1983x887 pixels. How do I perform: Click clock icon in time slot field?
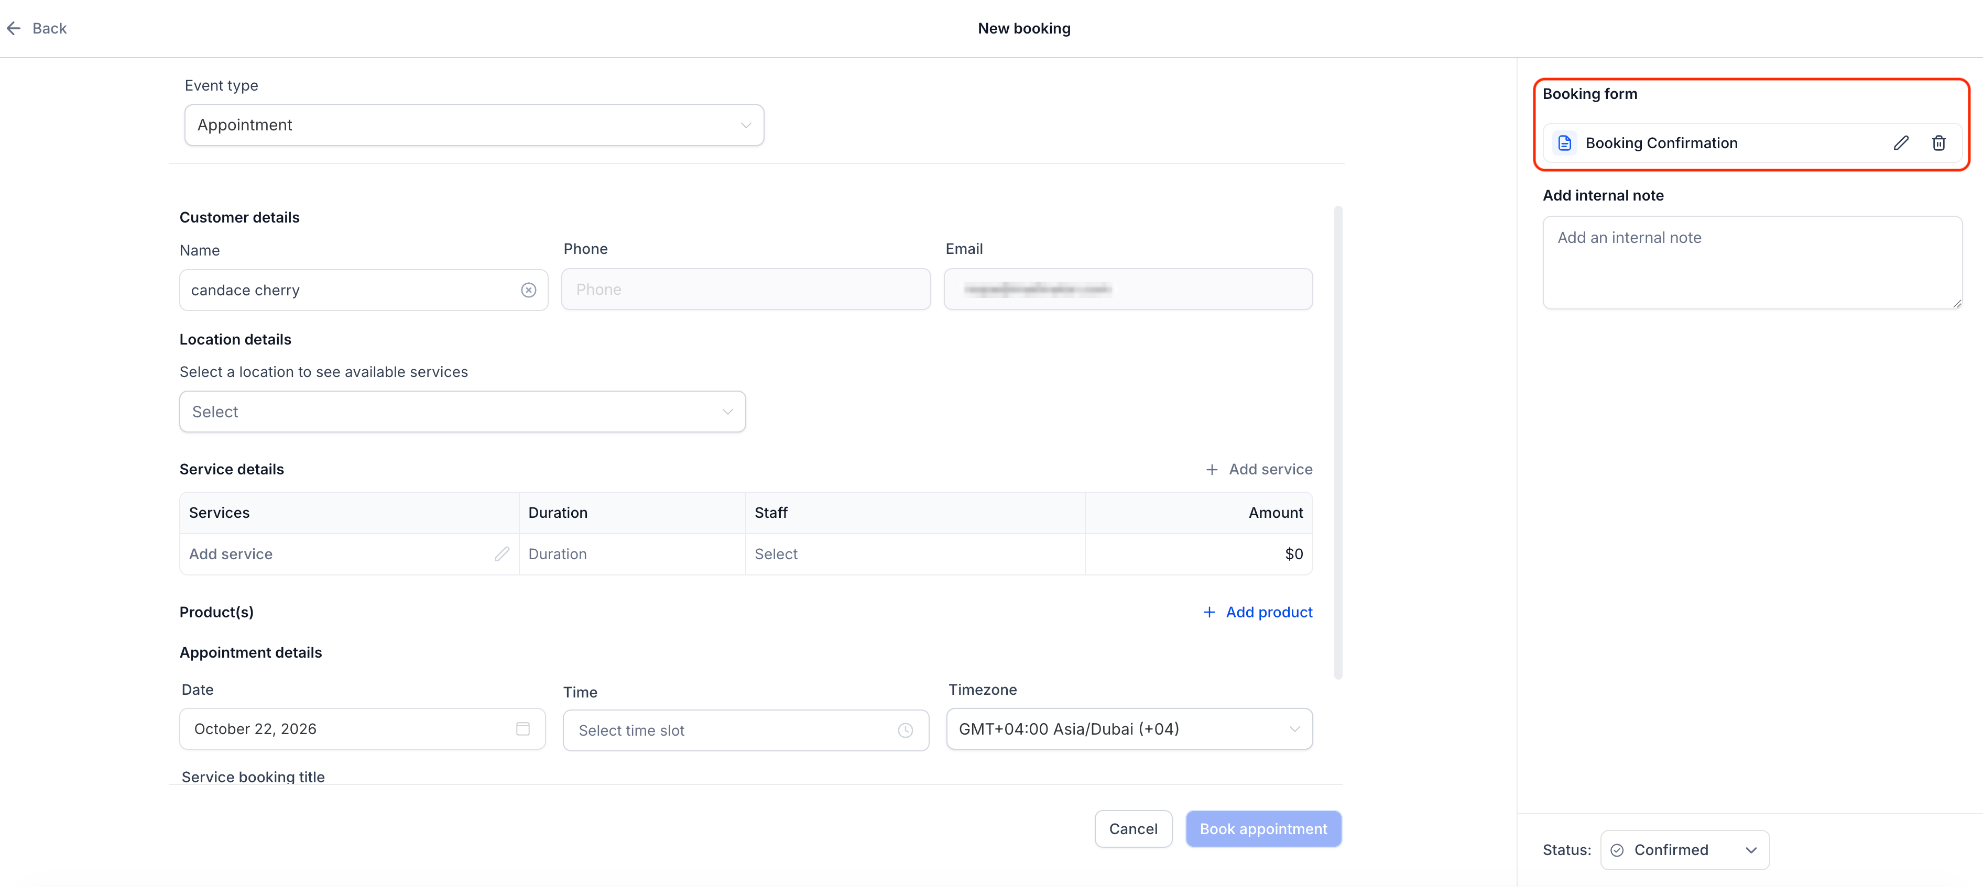point(905,730)
